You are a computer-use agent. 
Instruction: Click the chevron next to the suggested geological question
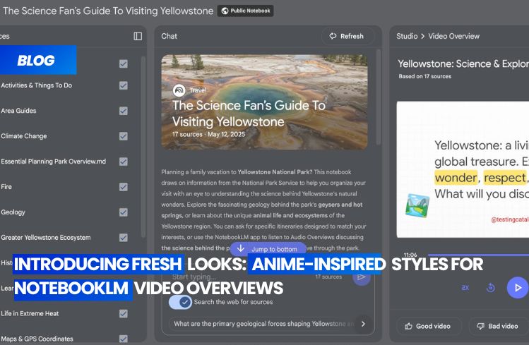(x=363, y=324)
